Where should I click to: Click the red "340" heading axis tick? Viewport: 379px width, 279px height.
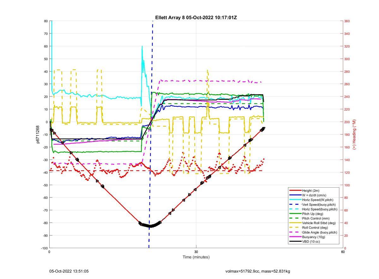click(347, 34)
